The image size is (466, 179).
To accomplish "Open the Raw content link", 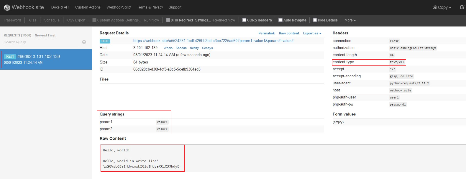I will [x=289, y=33].
